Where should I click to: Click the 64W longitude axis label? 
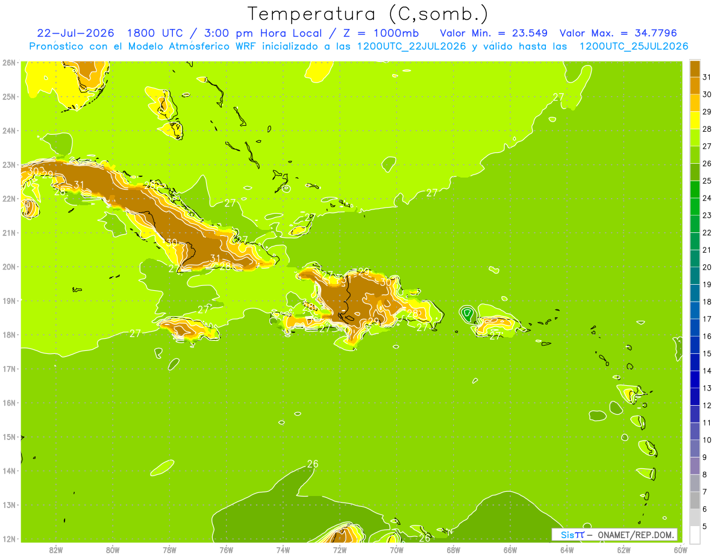tap(566, 550)
